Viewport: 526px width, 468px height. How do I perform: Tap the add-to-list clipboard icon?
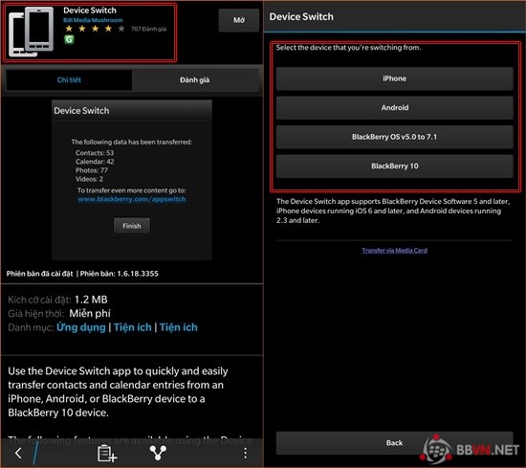[x=107, y=453]
